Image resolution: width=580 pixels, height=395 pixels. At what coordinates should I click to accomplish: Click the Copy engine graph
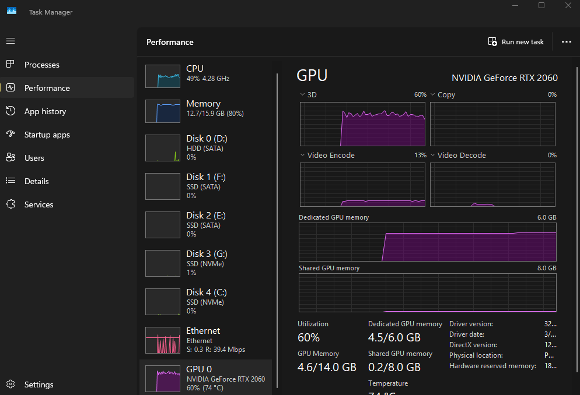pos(492,124)
